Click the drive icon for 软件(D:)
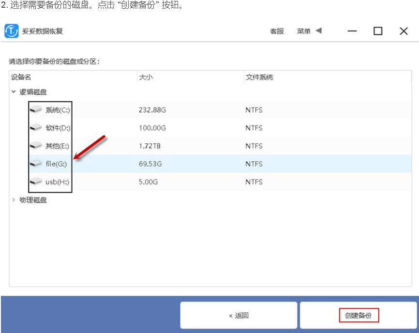The height and width of the screenshot is (333, 419). 36,128
